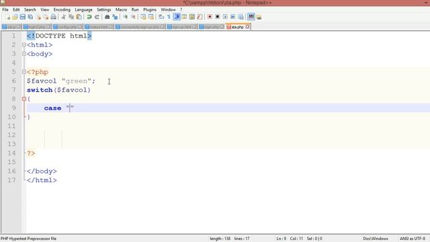Open the ? help menu
The image size is (430, 242).
click(x=181, y=9)
